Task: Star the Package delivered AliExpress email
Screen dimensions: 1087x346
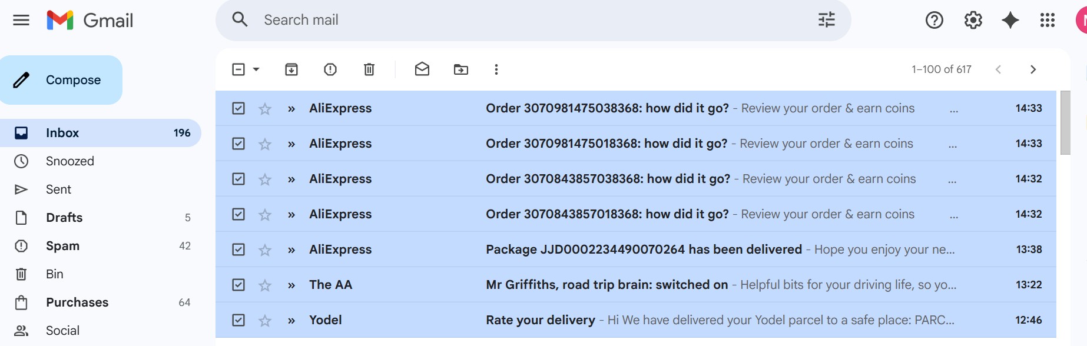Action: [x=265, y=250]
